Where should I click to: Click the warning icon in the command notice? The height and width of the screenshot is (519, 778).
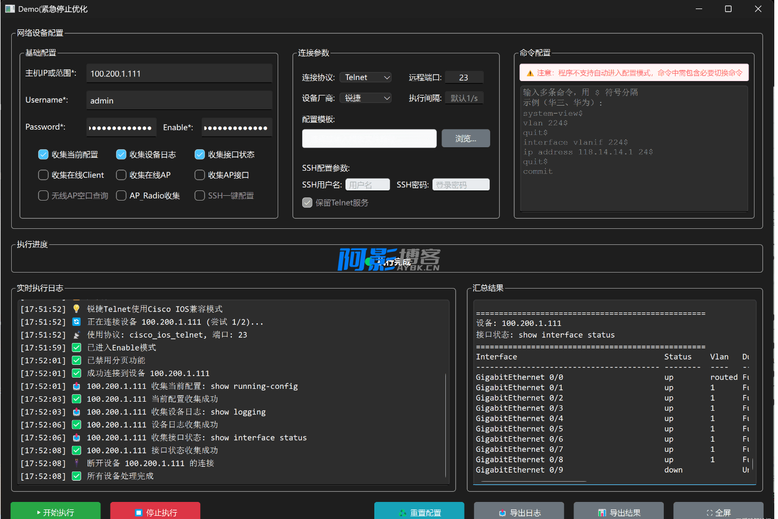click(530, 73)
